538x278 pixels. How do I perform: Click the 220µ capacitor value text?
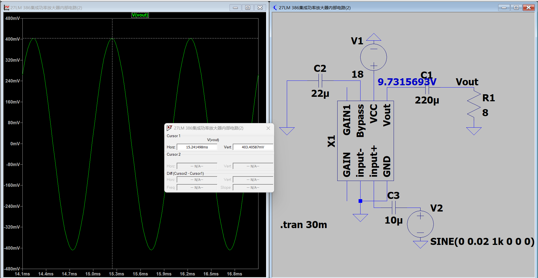427,100
